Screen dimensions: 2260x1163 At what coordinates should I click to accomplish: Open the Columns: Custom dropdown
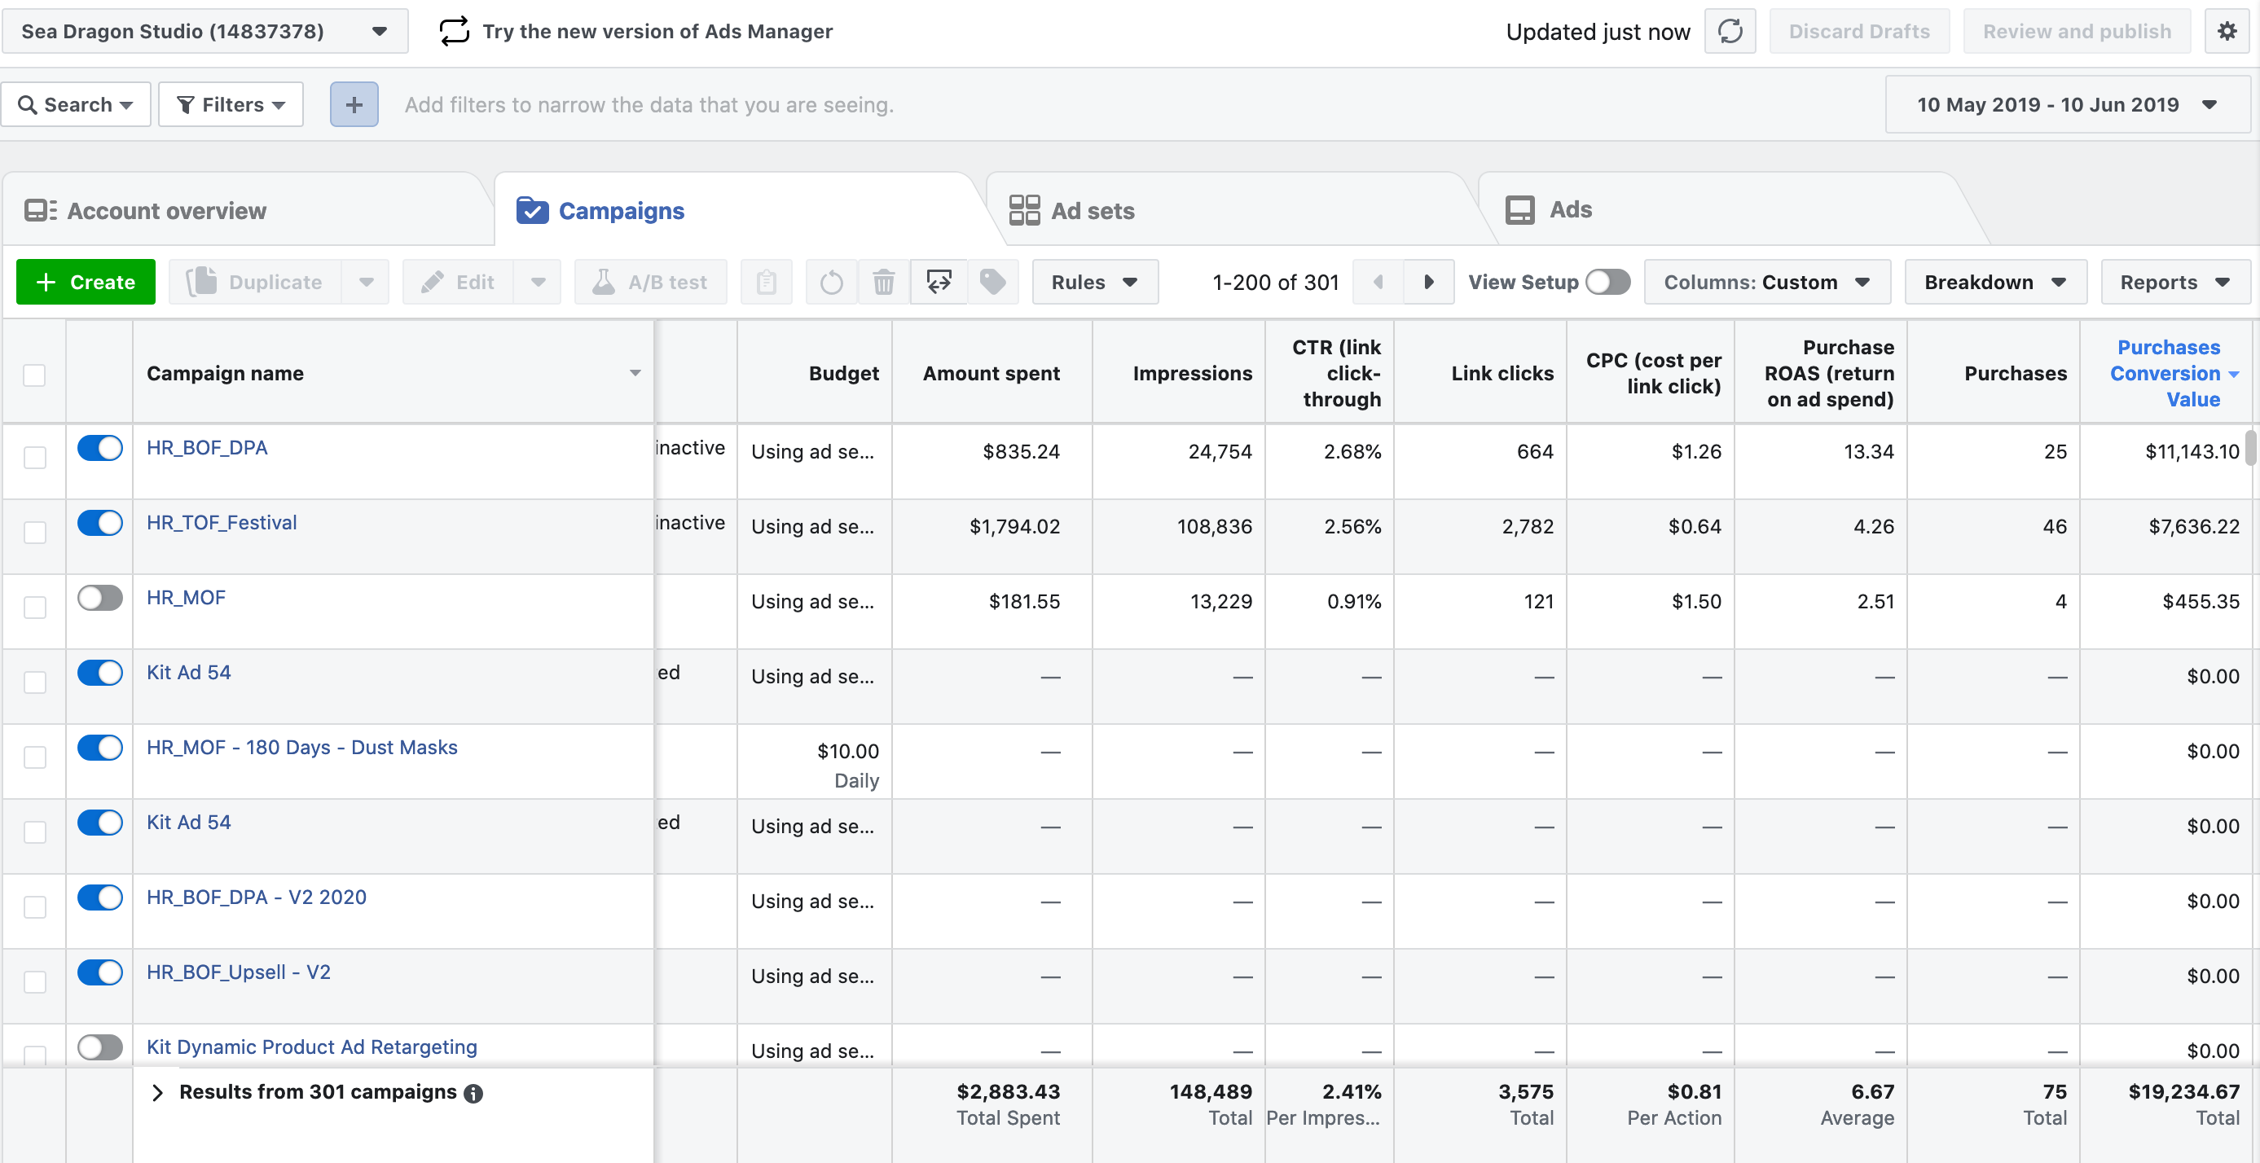coord(1767,283)
